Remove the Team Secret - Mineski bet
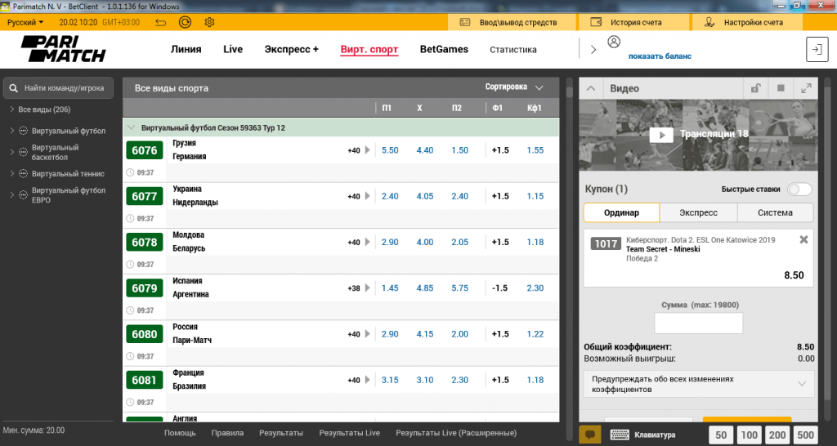This screenshot has height=446, width=837. click(x=803, y=240)
